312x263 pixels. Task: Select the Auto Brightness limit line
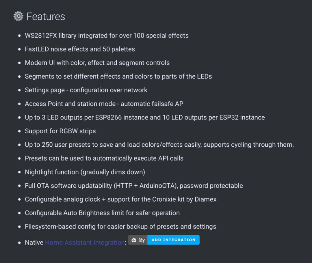coord(102,213)
